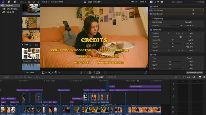This screenshot has height=115, width=206.
Task: Open the Titles and Generators sidebar
Action: click(x=15, y=2)
